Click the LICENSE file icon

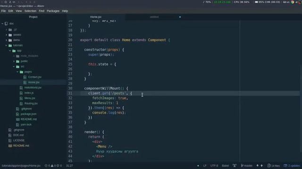10,140
